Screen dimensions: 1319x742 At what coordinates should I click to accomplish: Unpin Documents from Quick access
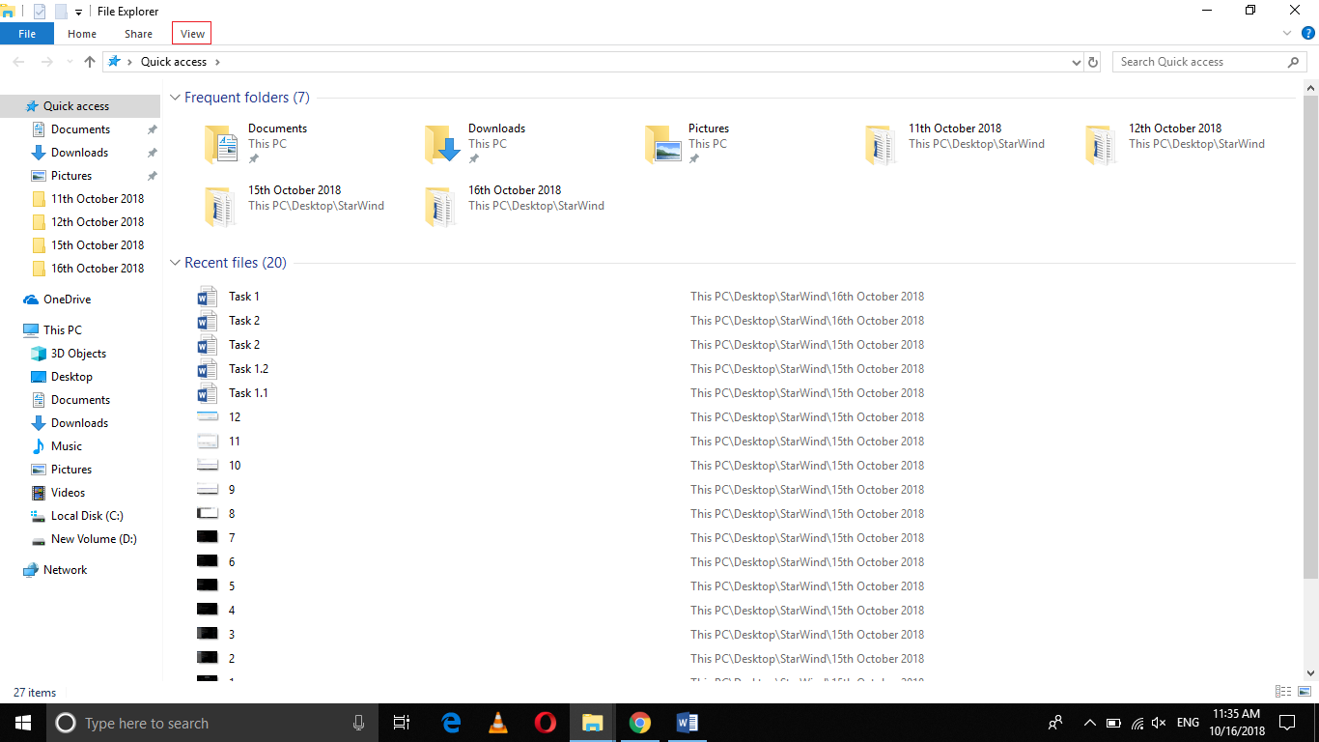pos(152,128)
